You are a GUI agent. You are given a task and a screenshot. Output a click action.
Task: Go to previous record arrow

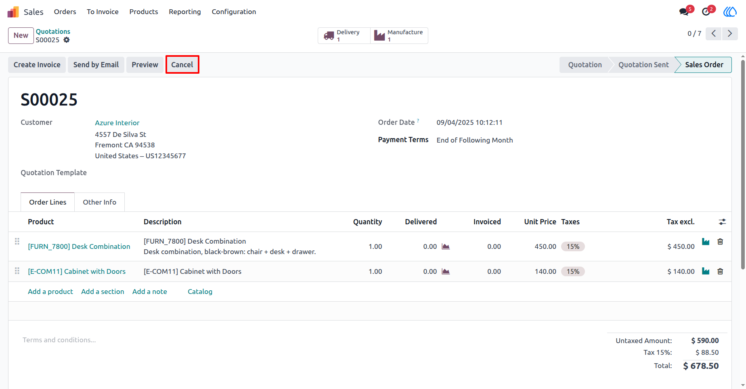[714, 33]
